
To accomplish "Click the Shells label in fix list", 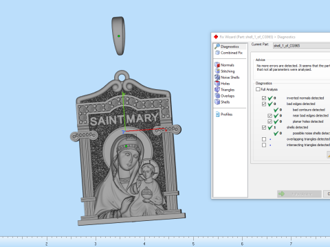I will coord(225,102).
